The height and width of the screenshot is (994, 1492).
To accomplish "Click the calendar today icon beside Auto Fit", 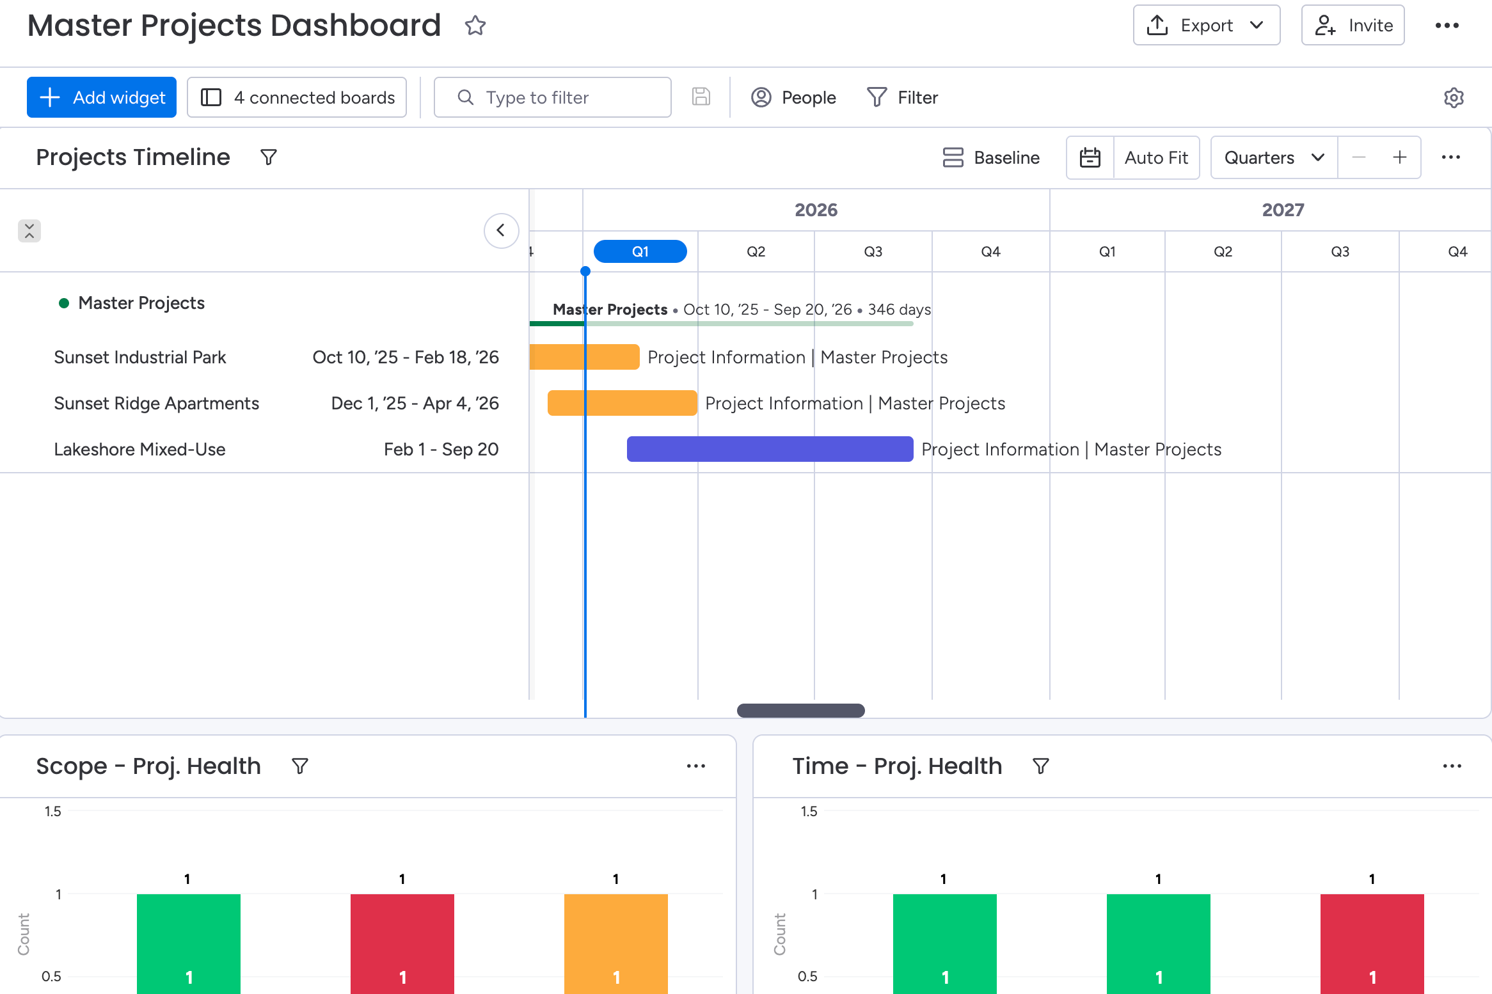I will (x=1090, y=157).
